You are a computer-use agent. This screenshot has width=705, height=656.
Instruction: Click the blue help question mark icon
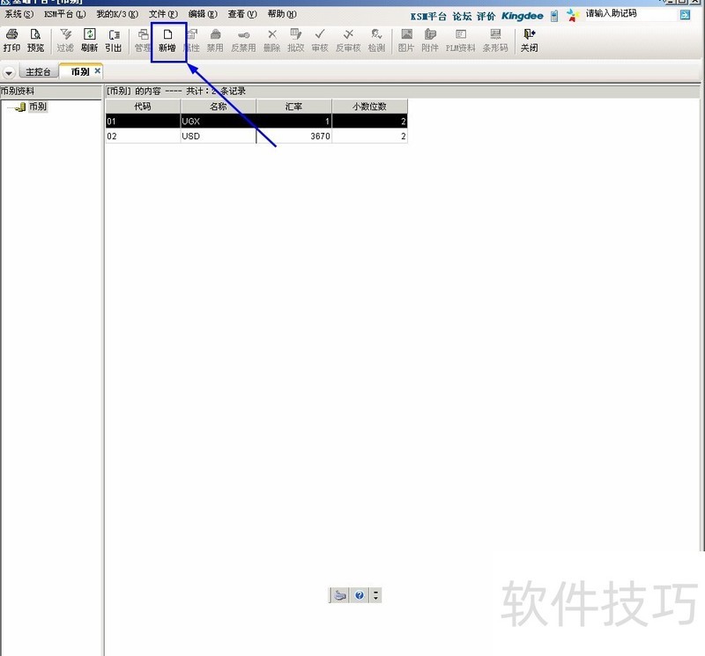360,595
